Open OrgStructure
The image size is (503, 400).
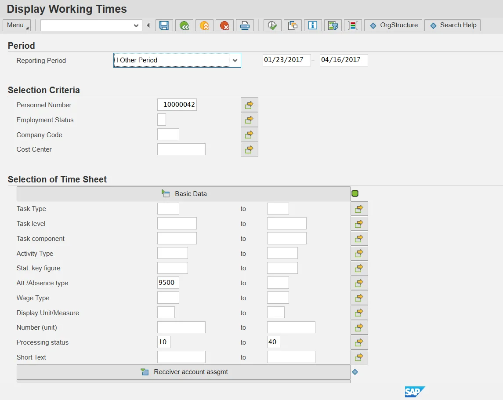click(394, 25)
